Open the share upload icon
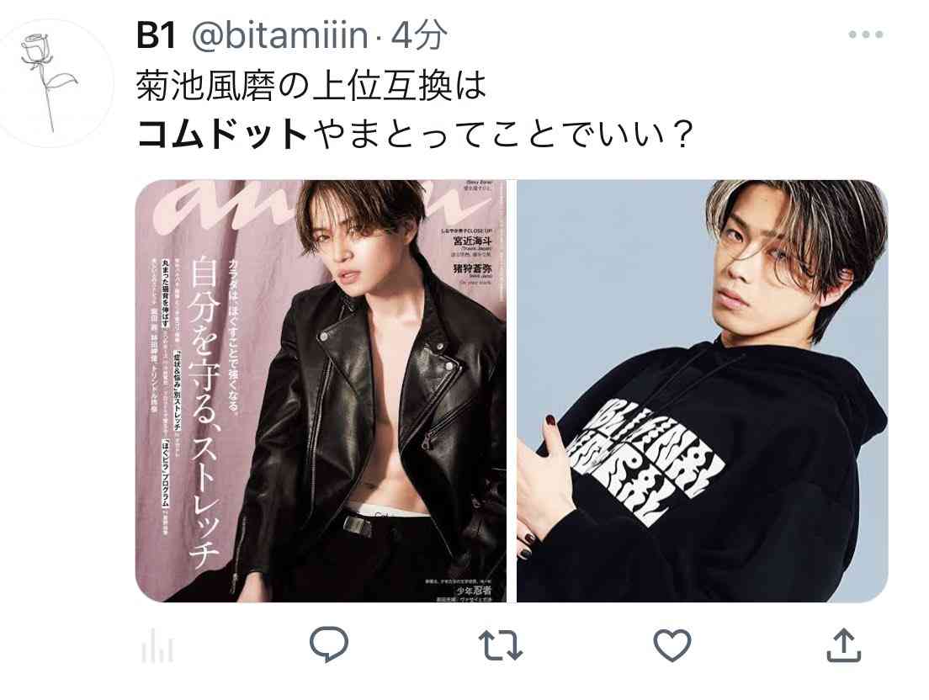 843,645
